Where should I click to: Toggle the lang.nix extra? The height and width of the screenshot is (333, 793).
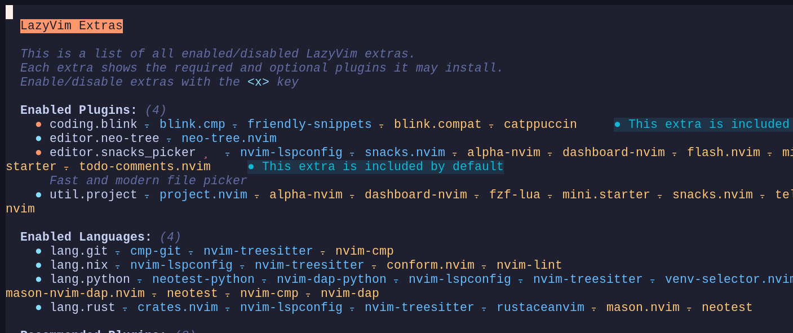(79, 265)
